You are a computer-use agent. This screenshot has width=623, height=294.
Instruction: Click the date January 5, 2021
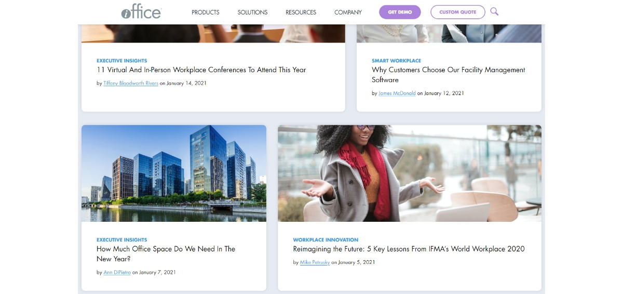(x=356, y=263)
